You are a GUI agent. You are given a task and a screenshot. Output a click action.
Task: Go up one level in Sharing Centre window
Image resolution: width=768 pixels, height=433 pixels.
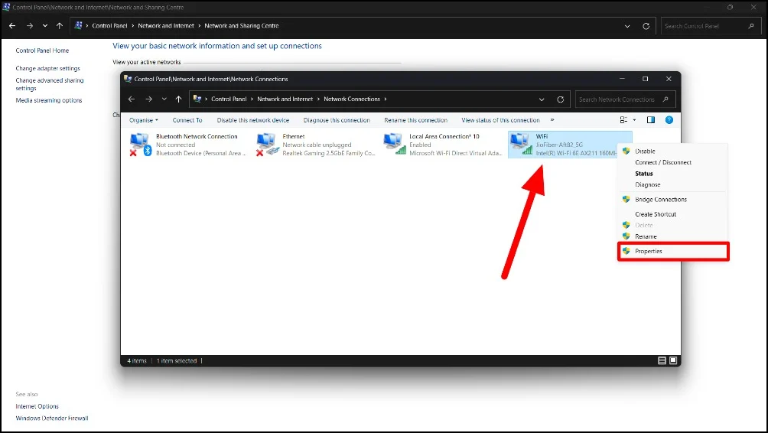(59, 26)
